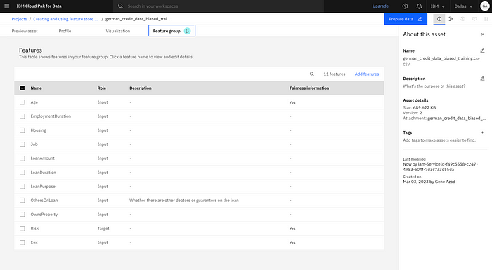Expand the Dallas region dropdown
This screenshot has height=270, width=492.
pos(463,6)
